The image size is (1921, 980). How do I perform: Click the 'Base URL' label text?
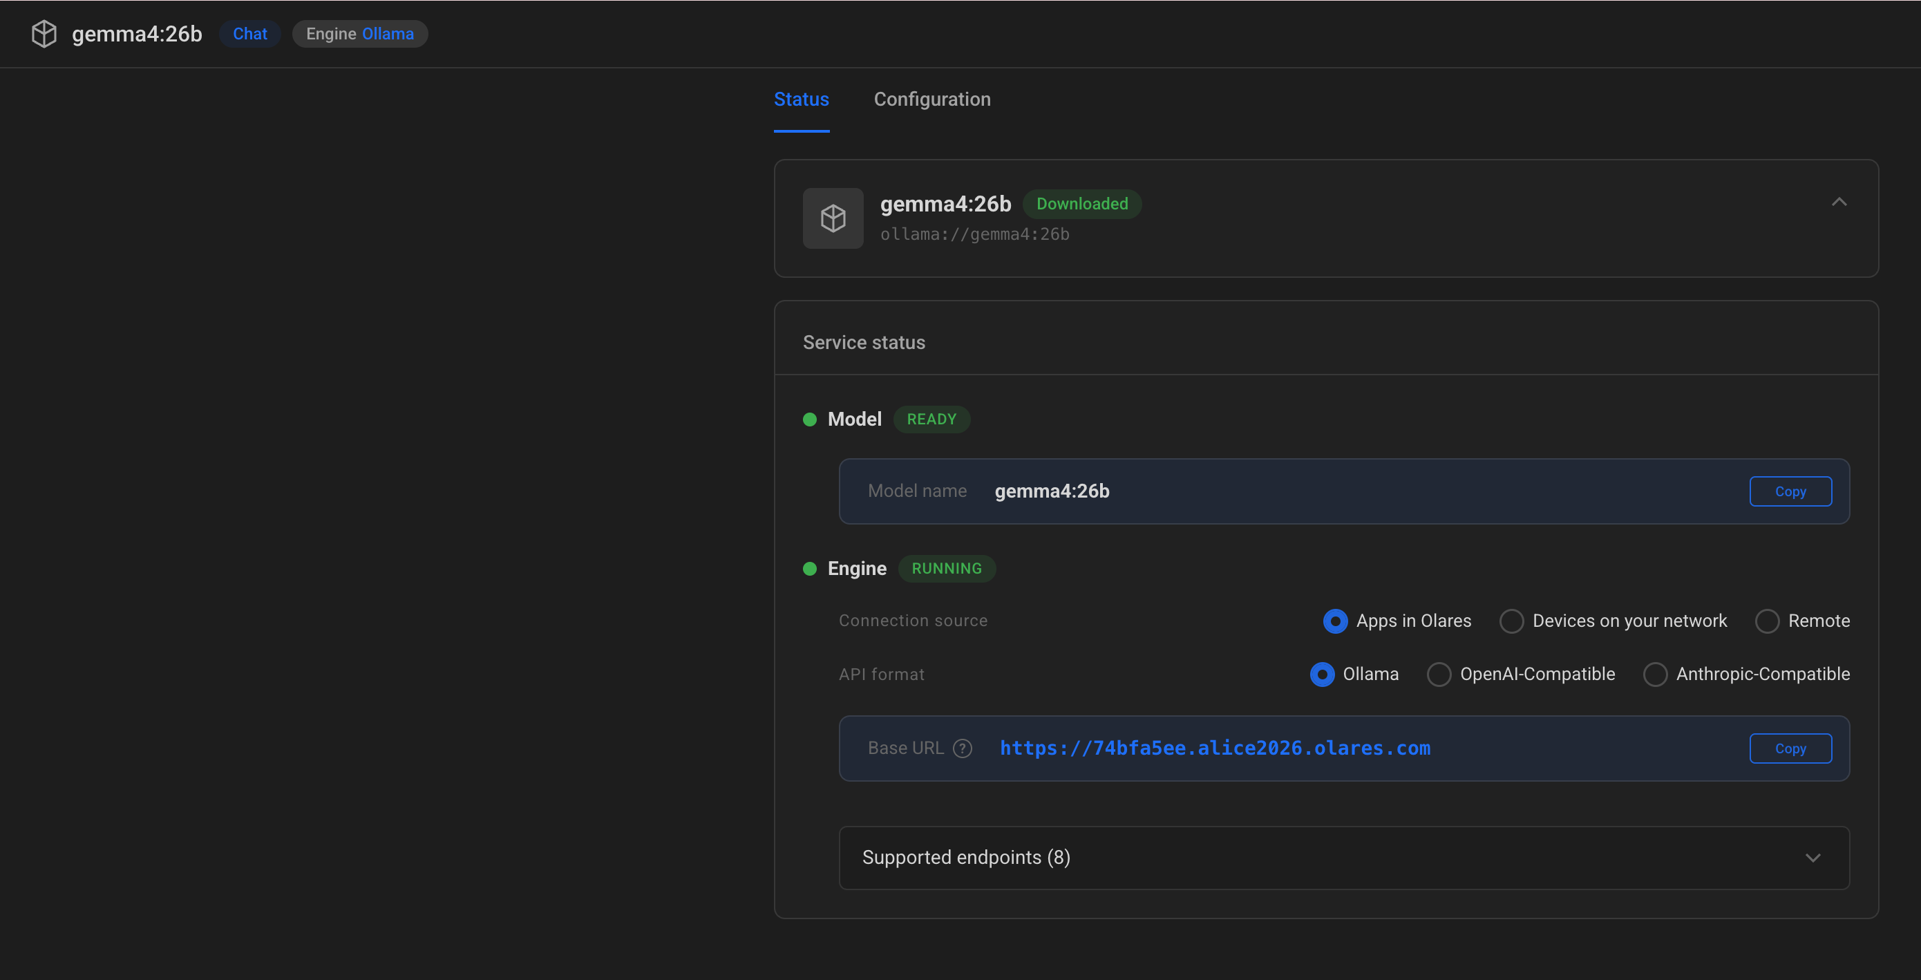click(x=905, y=748)
